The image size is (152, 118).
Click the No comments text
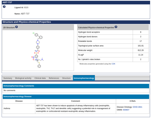pos(10,90)
